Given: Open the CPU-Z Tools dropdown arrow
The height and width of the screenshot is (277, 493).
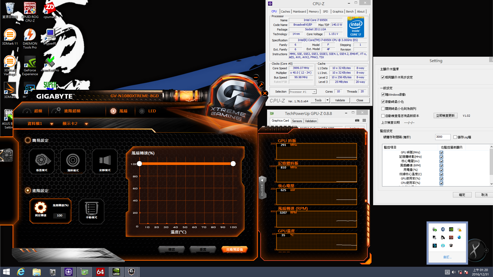Looking at the screenshot, I should click(327, 100).
